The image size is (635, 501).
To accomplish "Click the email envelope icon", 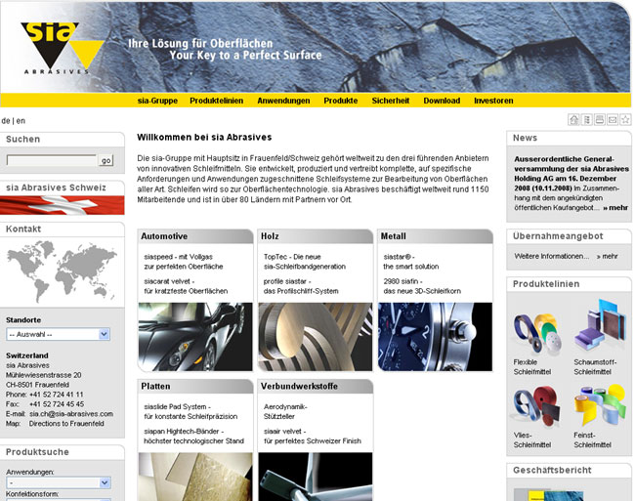I will tap(613, 120).
